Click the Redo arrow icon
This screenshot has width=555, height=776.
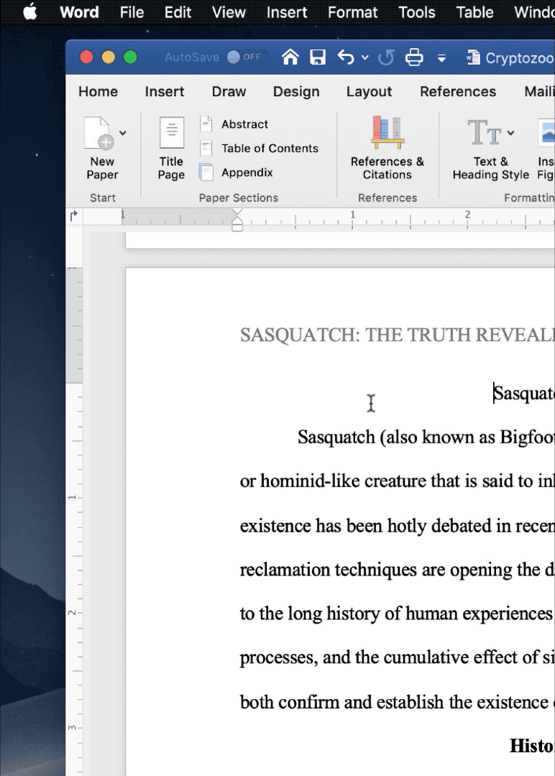tap(386, 57)
